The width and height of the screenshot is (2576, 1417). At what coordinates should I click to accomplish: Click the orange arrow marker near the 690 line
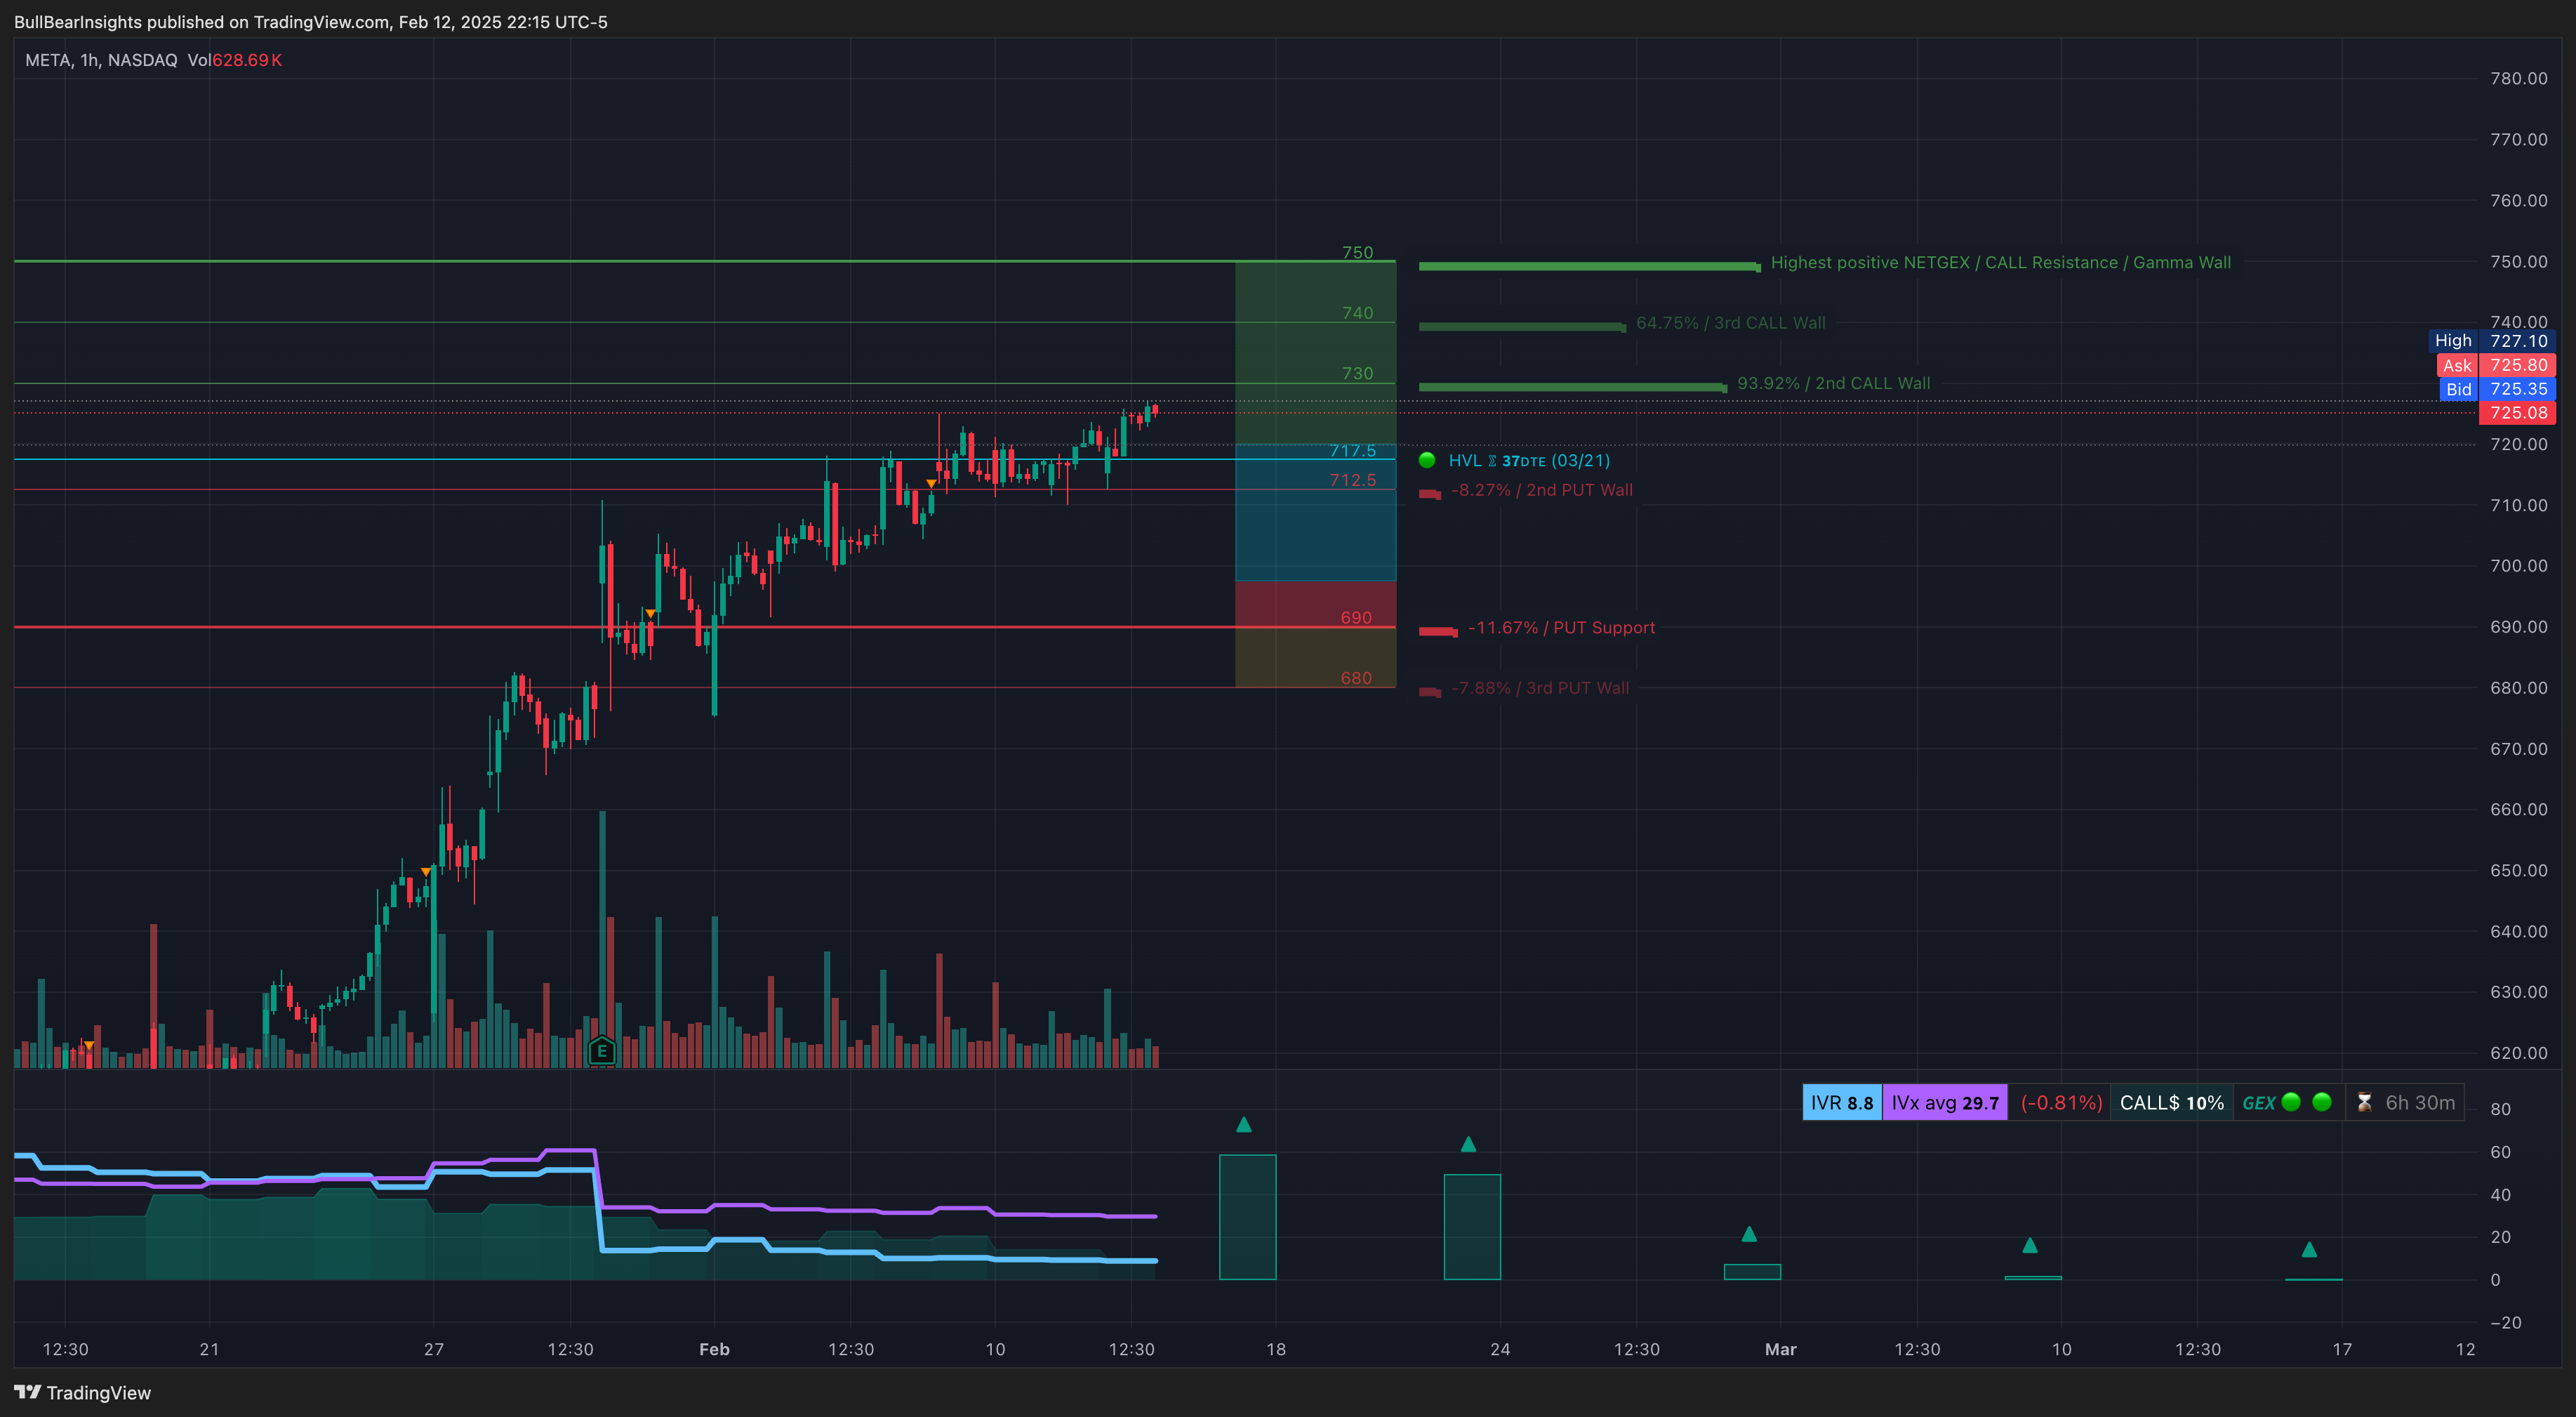(x=650, y=614)
